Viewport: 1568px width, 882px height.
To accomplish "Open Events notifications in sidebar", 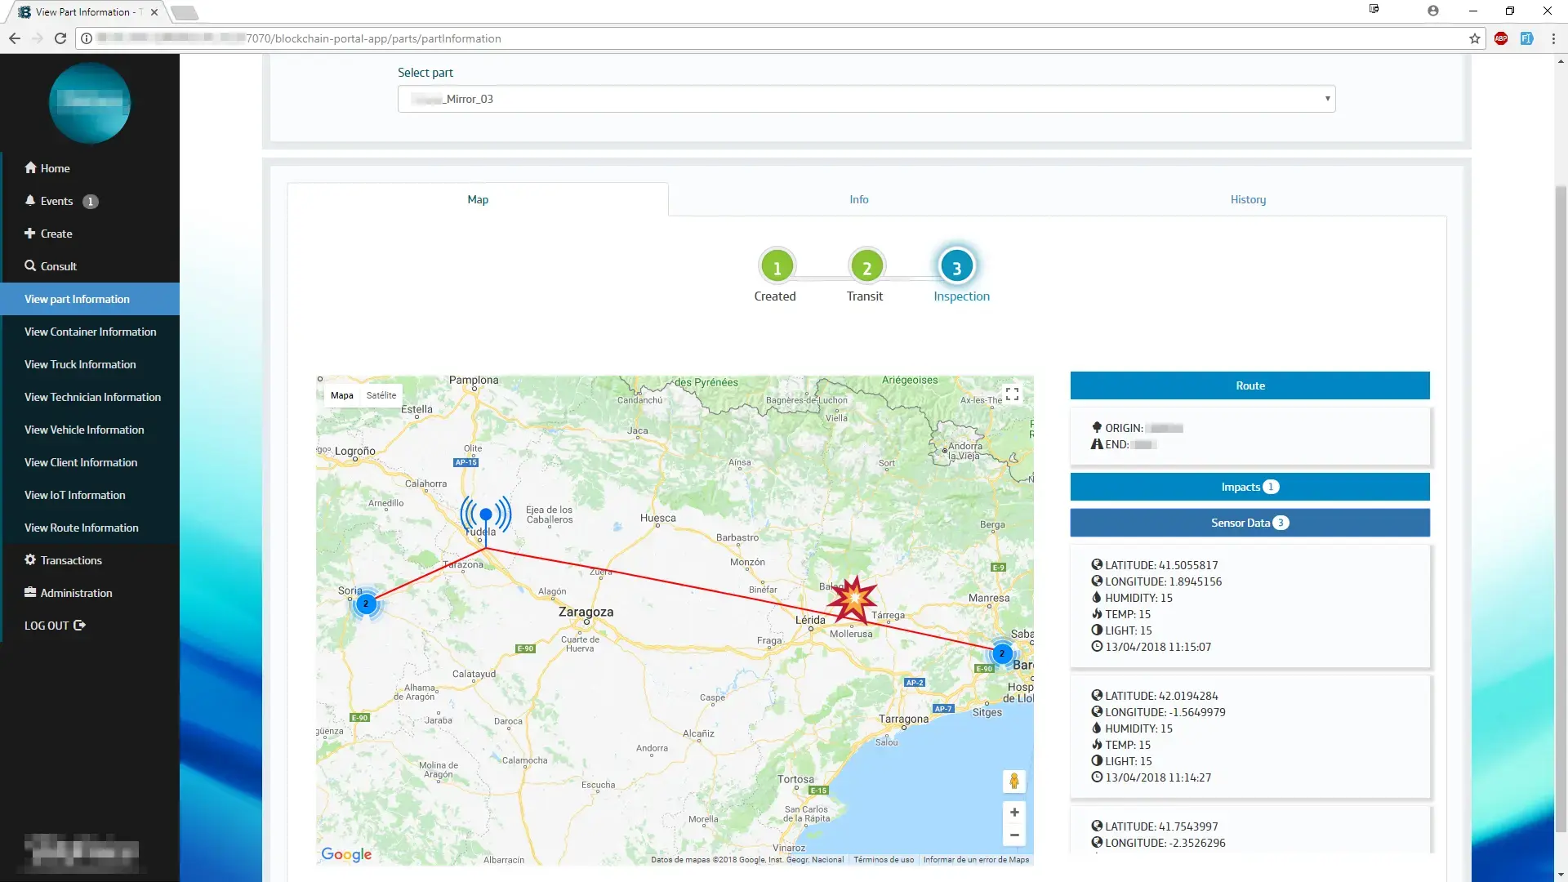I will [x=57, y=201].
